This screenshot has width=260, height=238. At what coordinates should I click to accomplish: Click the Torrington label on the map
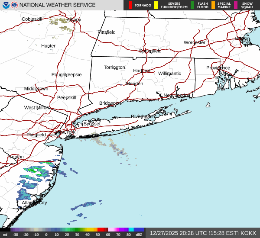114,67
